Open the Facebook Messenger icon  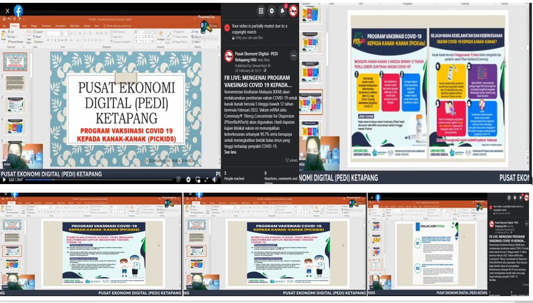272,11
